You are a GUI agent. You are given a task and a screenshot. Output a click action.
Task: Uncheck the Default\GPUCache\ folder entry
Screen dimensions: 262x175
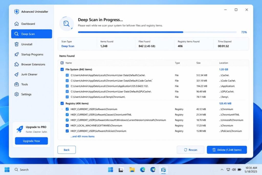(67, 91)
